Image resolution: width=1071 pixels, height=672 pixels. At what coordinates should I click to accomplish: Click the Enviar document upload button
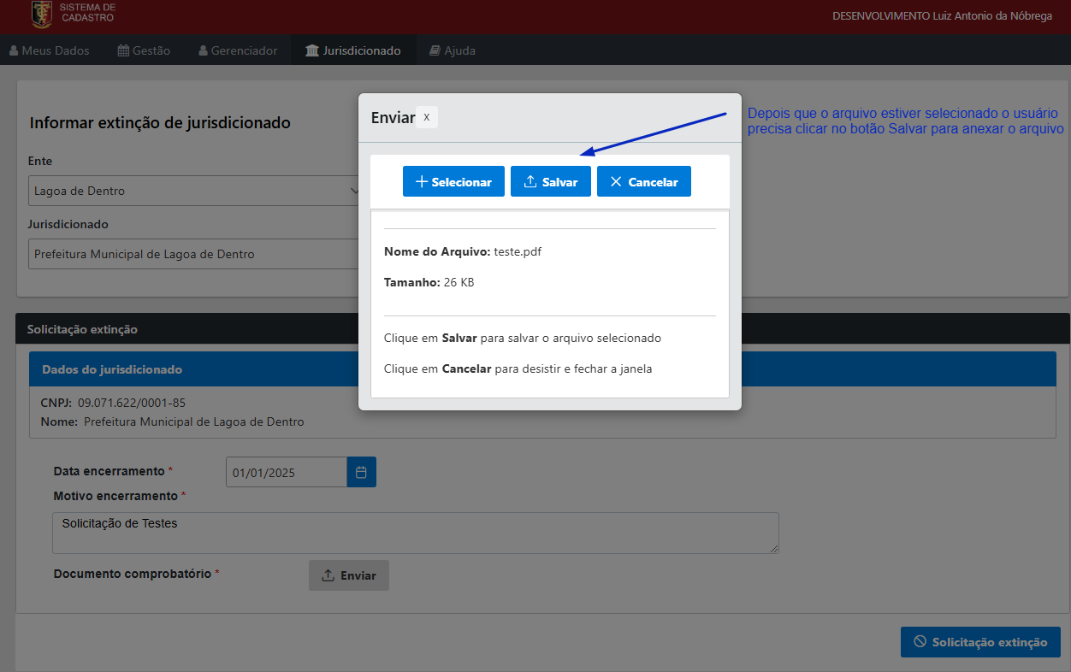[349, 575]
